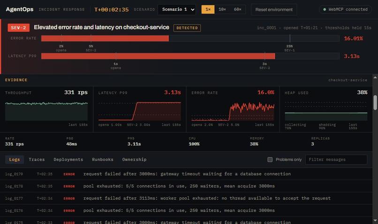The width and height of the screenshot is (378, 224).
Task: Switch to the Runbooks tab
Action: coord(102,159)
